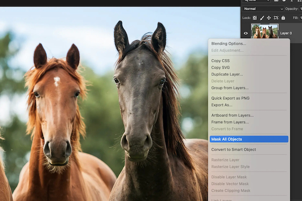The width and height of the screenshot is (302, 201).
Task: Select the highlighted Mask All Objects
Action: click(249, 139)
